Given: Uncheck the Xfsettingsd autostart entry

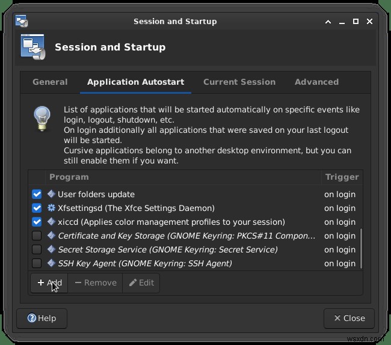Looking at the screenshot, I should (37, 208).
